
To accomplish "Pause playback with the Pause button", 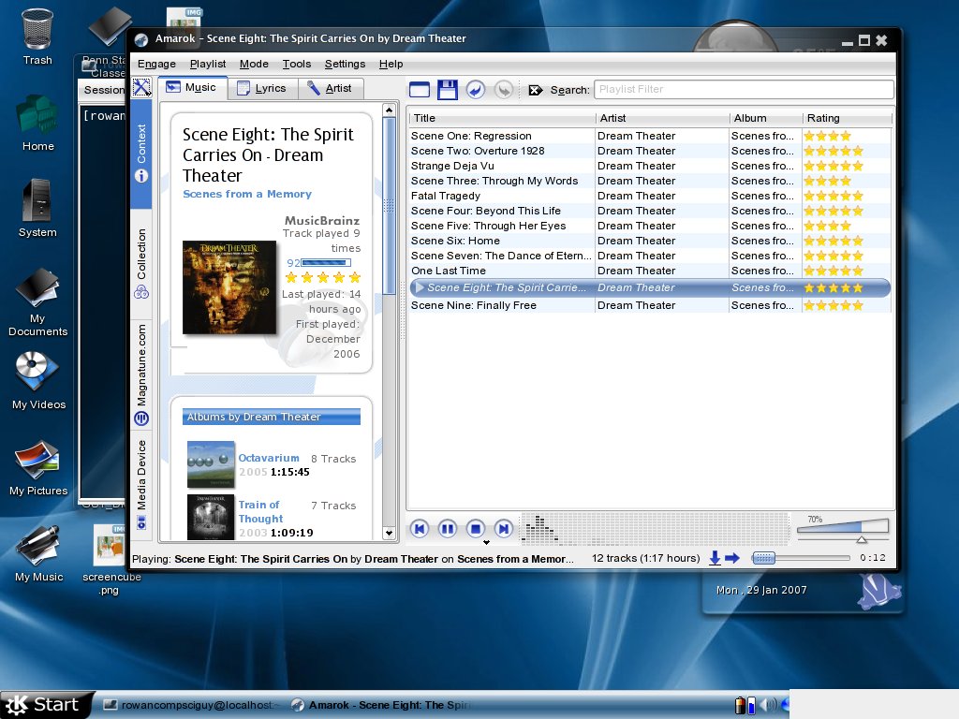I will tap(447, 529).
